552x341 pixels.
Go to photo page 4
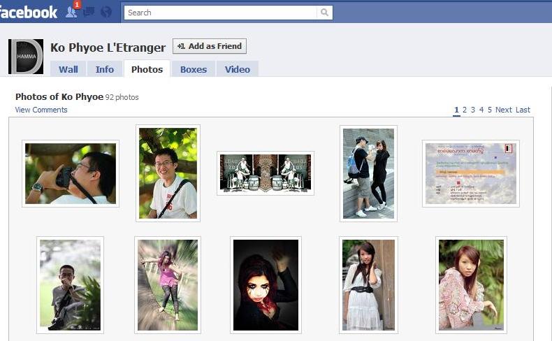coord(481,110)
